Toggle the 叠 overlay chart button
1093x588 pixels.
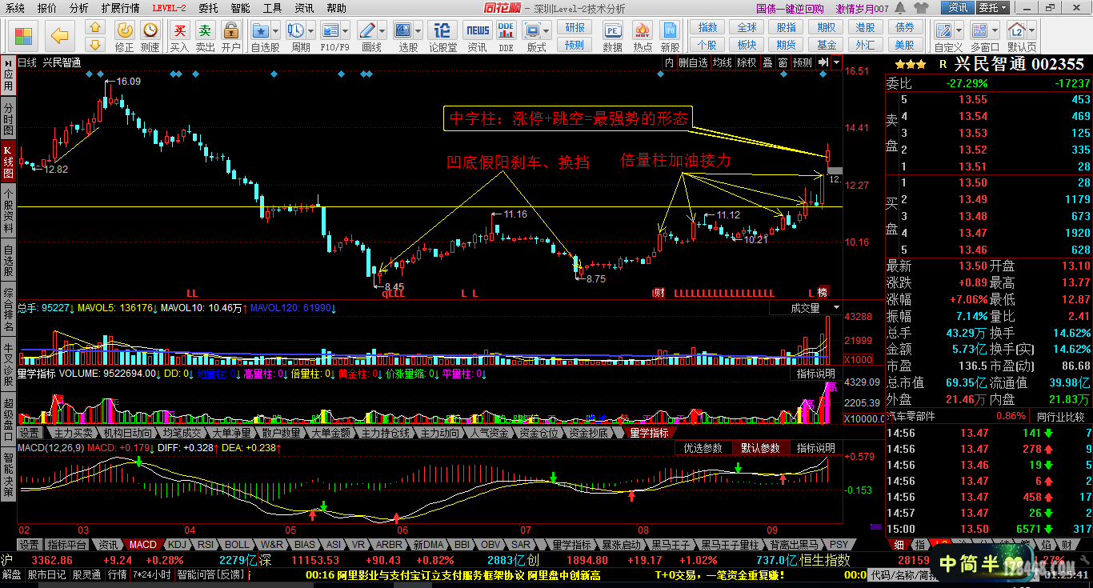(767, 62)
